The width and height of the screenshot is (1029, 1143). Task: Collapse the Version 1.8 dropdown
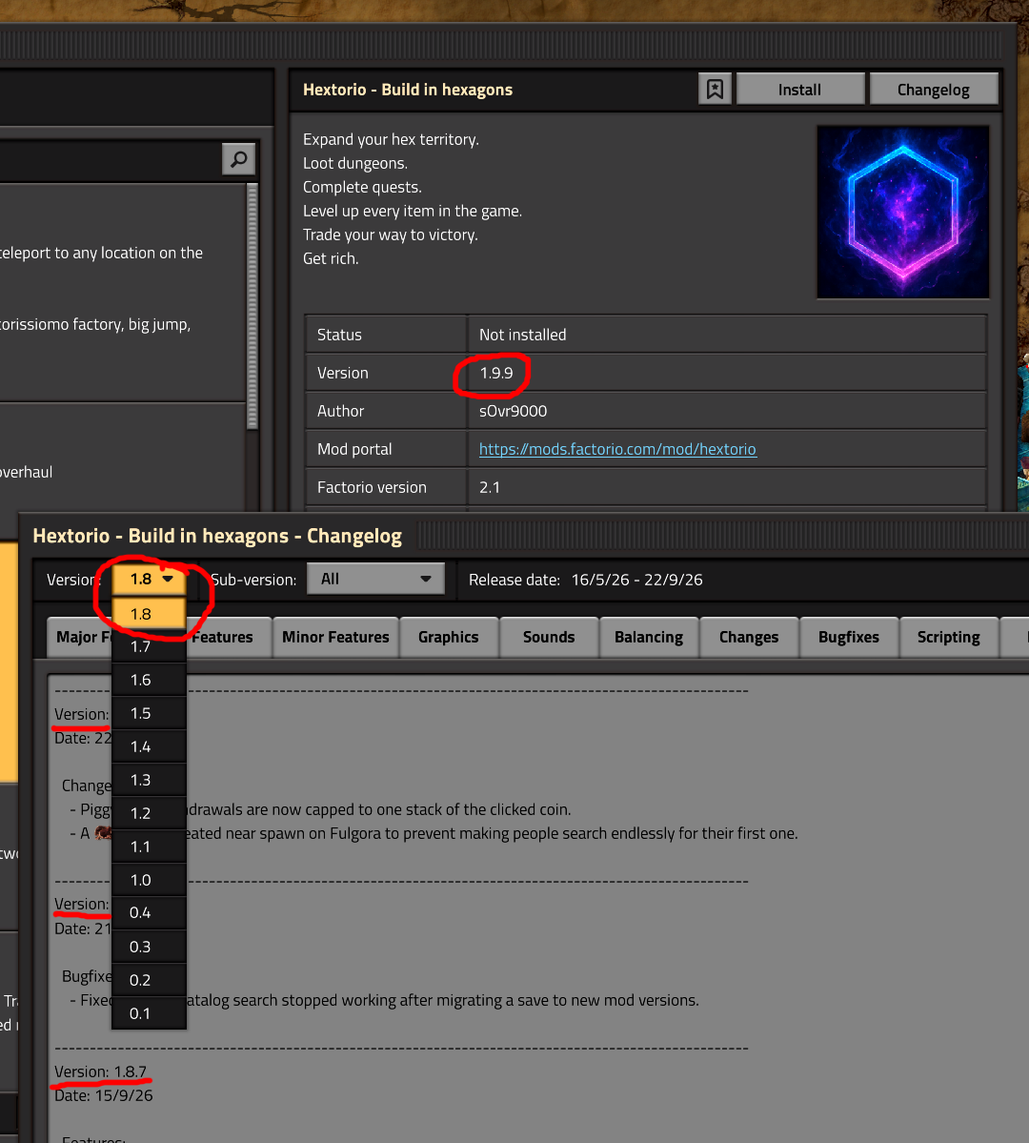point(150,579)
